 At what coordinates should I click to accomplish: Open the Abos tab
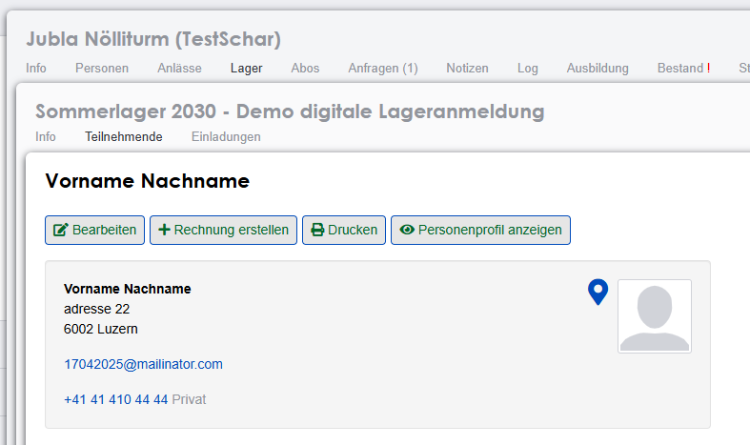point(305,68)
